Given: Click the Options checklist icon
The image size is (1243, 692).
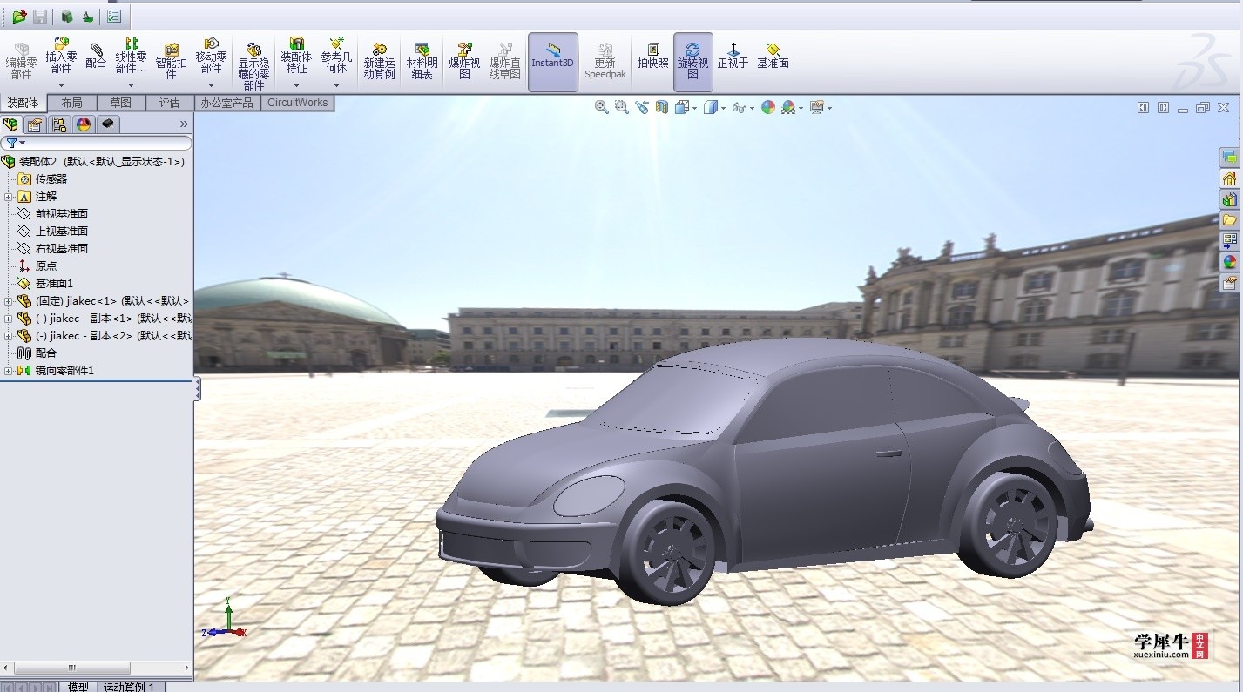Looking at the screenshot, I should [114, 17].
